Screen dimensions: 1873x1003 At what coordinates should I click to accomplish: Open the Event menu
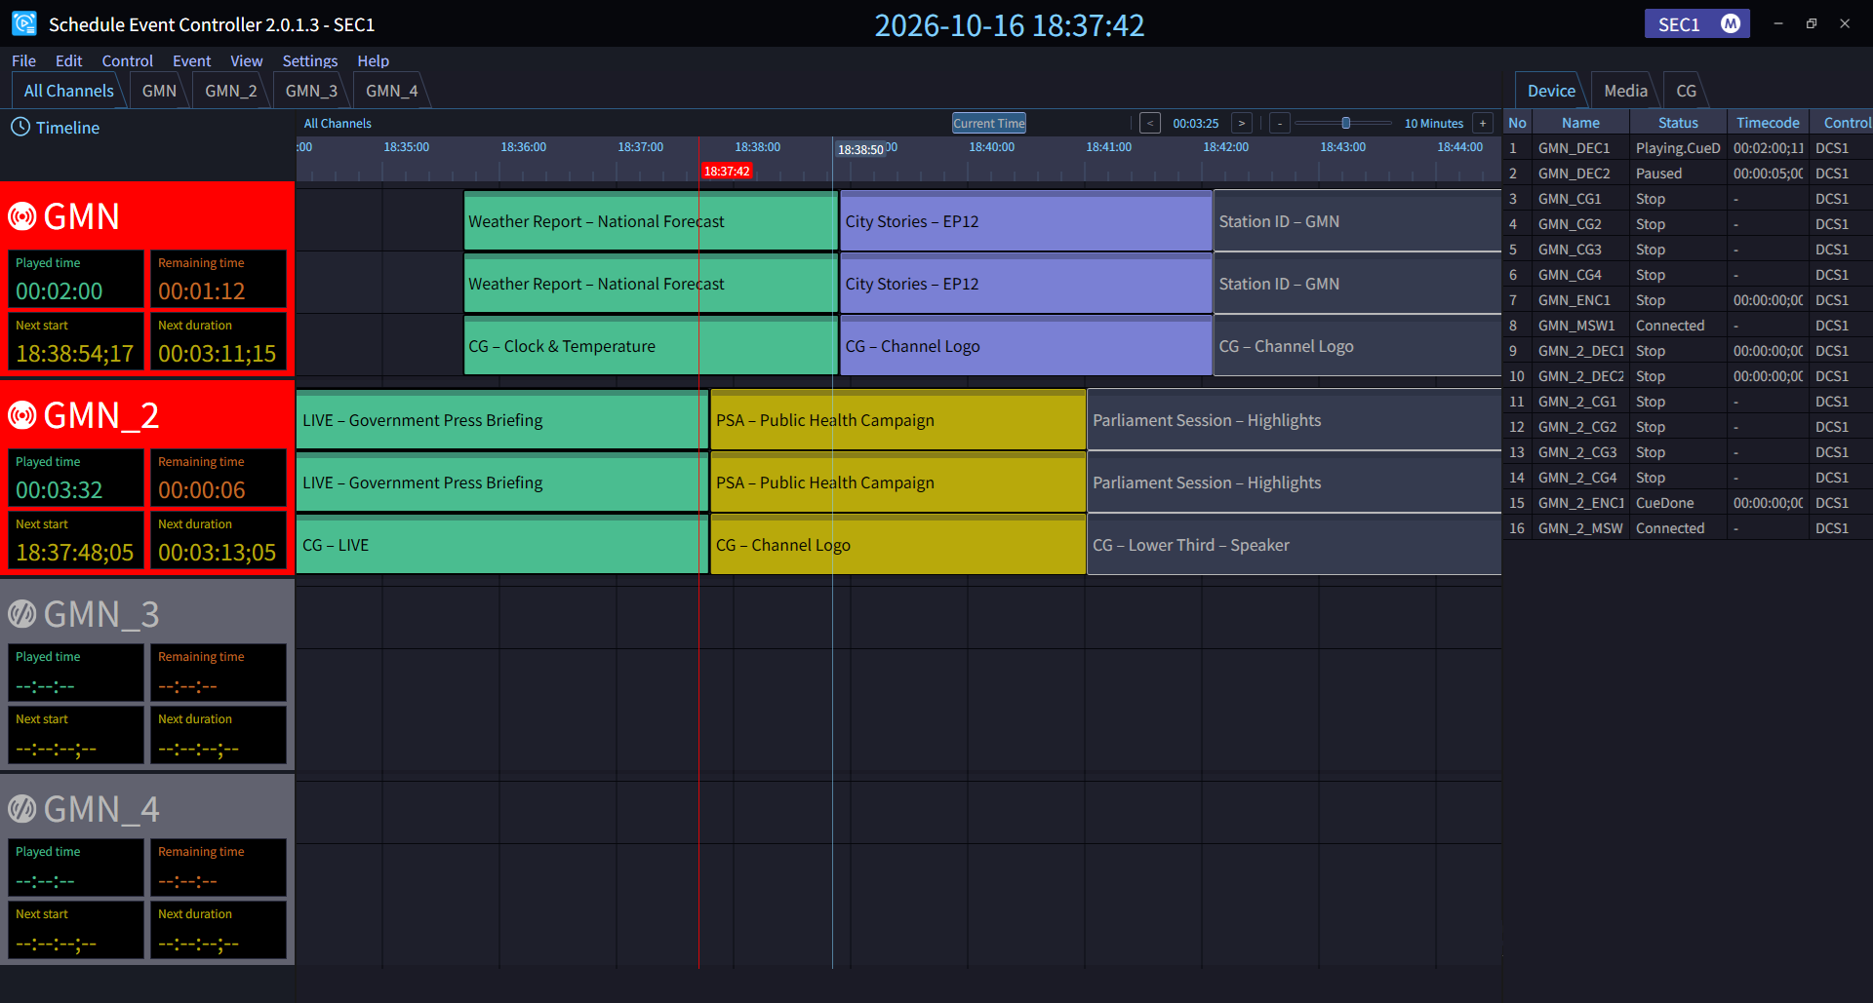click(x=191, y=60)
